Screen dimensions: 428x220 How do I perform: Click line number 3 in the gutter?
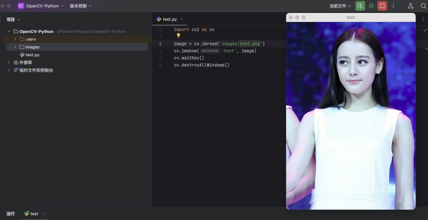(x=160, y=44)
